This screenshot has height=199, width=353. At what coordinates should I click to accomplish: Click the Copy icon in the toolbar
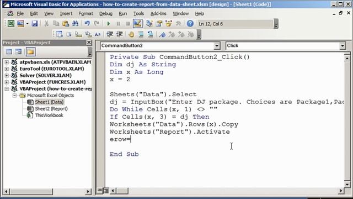point(56,23)
